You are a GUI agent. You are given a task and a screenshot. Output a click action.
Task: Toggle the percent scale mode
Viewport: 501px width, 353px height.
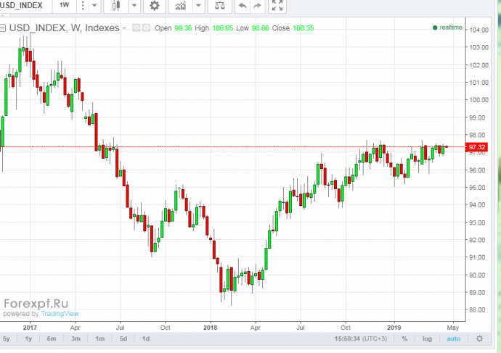404,339
